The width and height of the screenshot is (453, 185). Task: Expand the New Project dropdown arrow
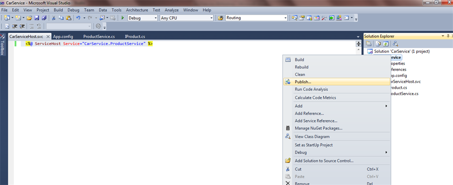click(x=12, y=18)
